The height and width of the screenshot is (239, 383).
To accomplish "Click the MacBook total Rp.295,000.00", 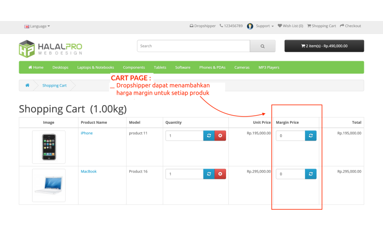I will pyautogui.click(x=349, y=172).
